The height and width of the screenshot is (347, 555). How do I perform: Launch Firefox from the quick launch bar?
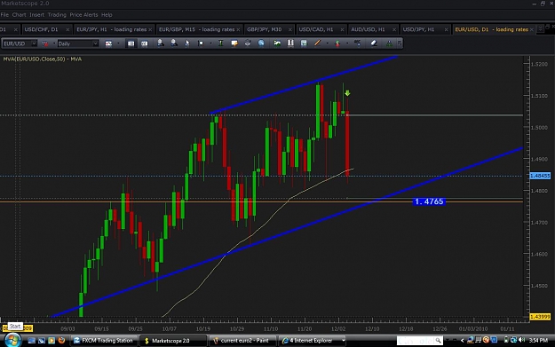(x=61, y=340)
